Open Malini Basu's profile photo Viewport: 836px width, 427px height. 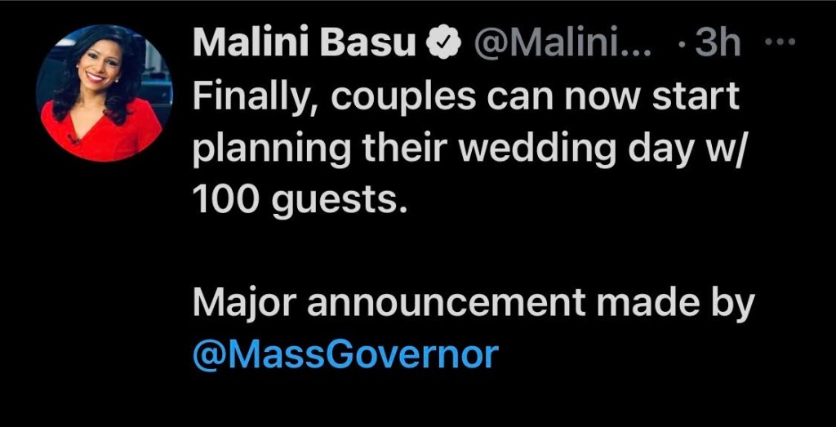[104, 92]
